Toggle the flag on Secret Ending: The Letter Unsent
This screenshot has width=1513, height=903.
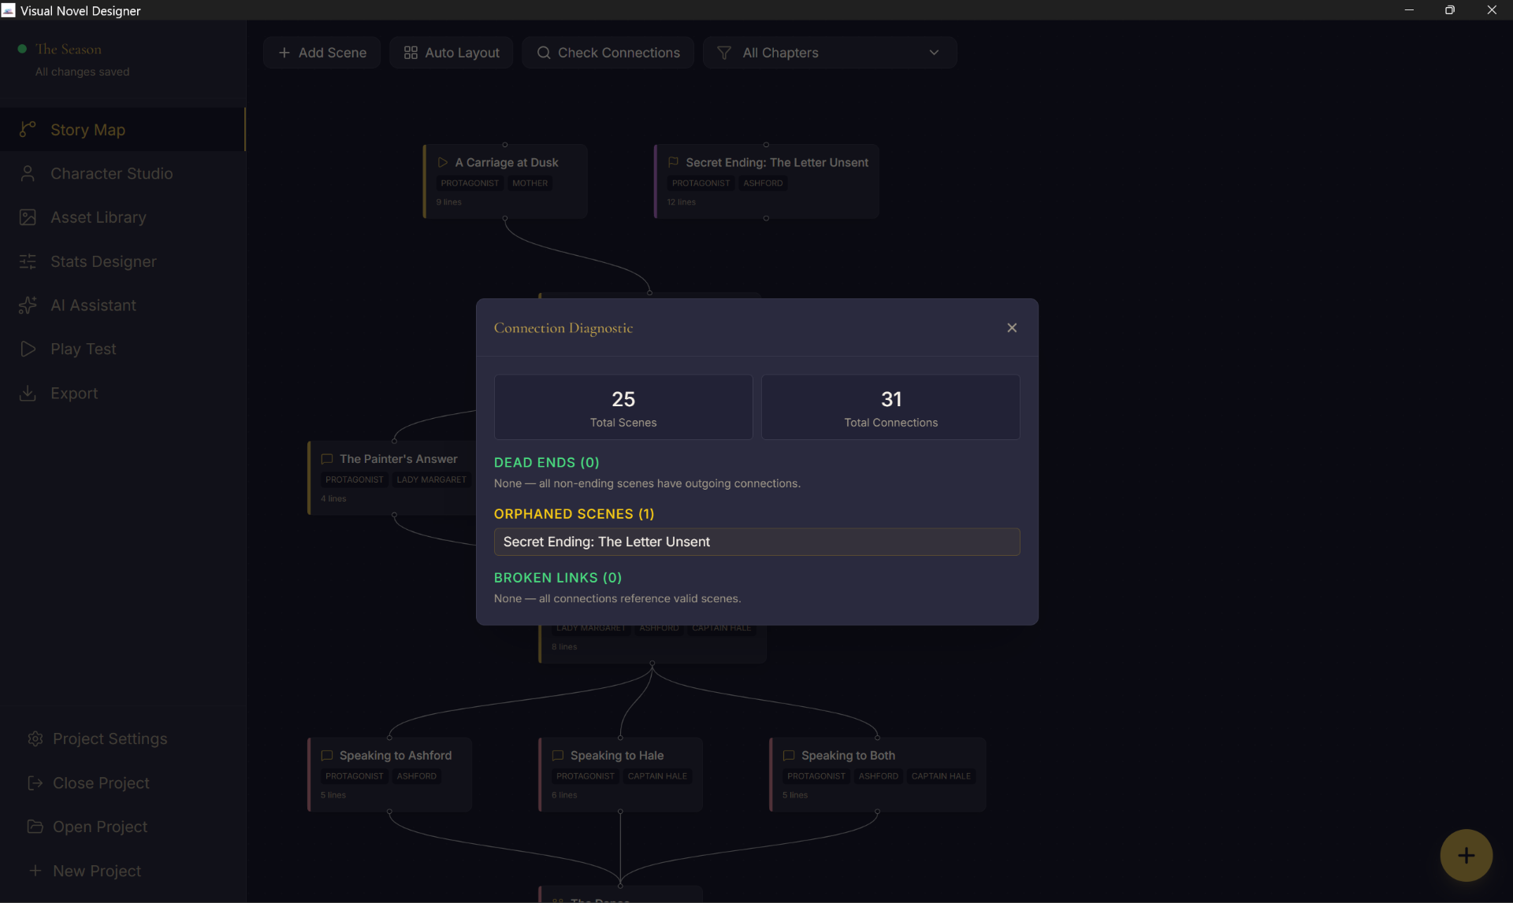[673, 162]
